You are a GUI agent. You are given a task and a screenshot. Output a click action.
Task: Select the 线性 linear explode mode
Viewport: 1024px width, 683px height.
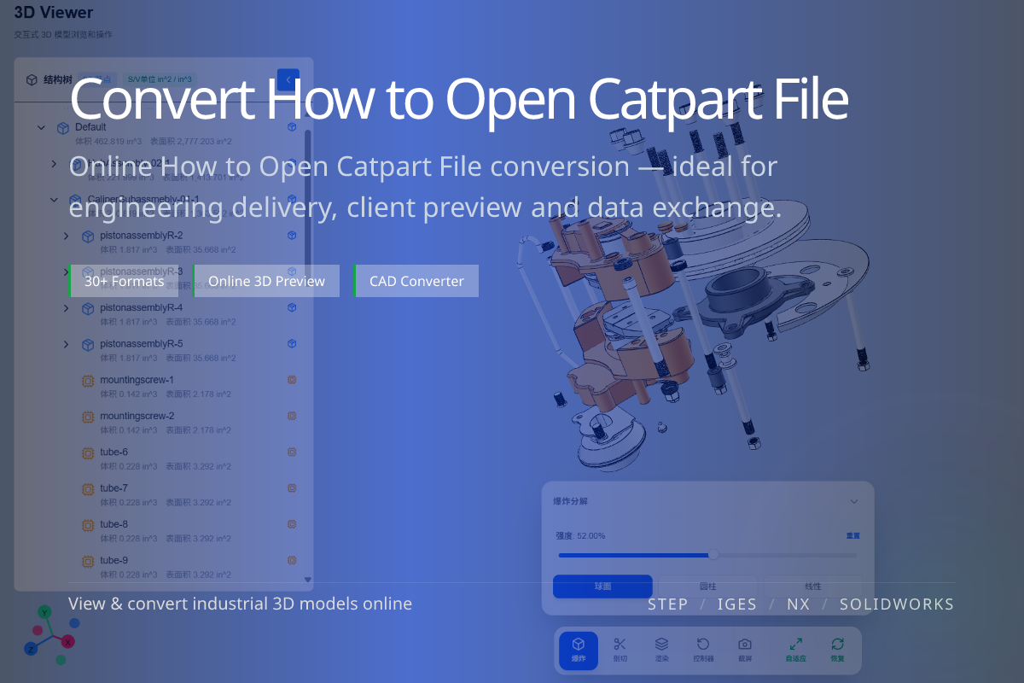[812, 587]
